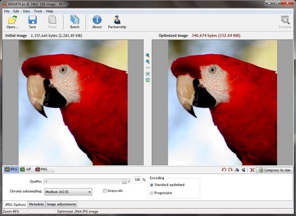Fit image to window icon
Screen dimensions: 296x216
[148, 74]
